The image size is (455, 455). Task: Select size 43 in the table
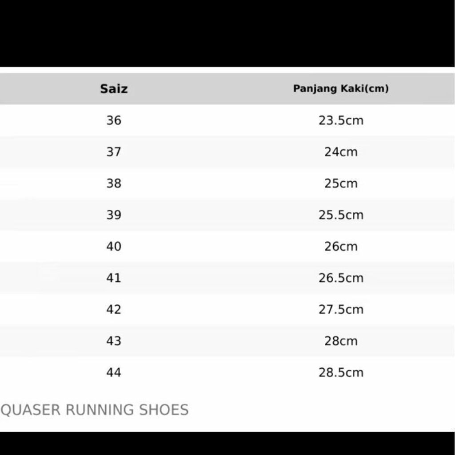pos(114,341)
